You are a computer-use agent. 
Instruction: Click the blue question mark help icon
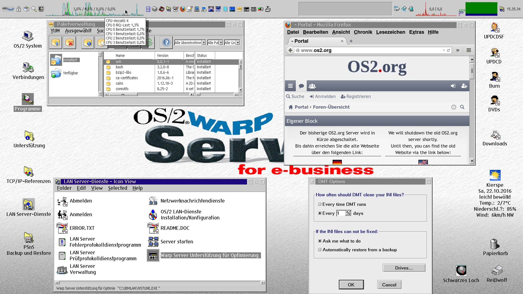166,42
